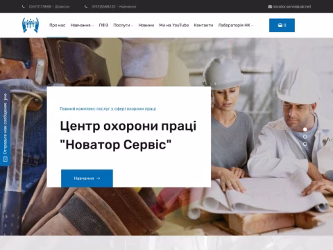Open the Jivo chat widget icon
333x250 pixels.
coord(5,159)
